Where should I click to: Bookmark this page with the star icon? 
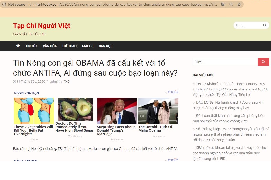click(x=239, y=4)
